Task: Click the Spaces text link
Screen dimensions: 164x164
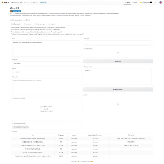Action: pyautogui.click(x=7, y=2)
